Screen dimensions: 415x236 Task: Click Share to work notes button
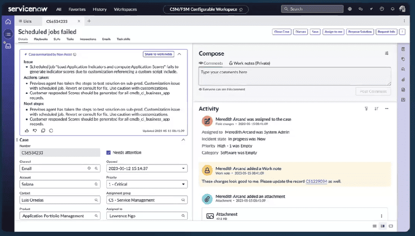click(158, 54)
